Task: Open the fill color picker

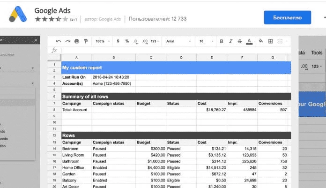Action: 261,41
